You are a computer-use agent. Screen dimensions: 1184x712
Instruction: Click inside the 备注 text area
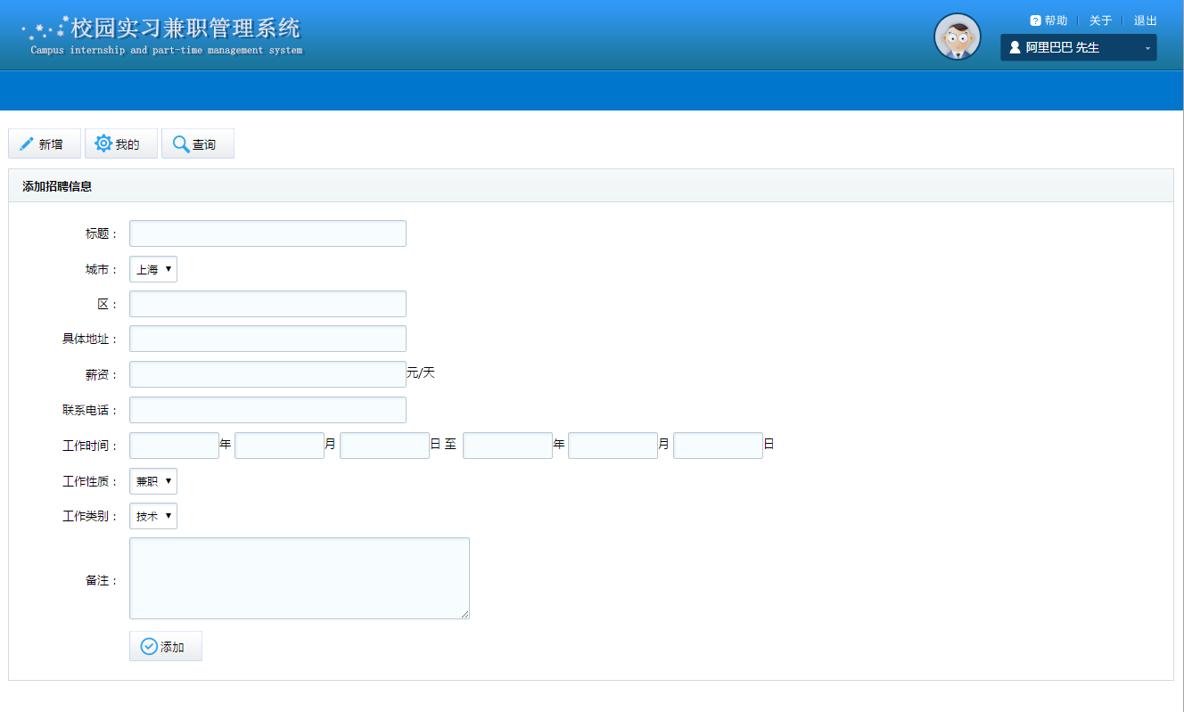(300, 578)
